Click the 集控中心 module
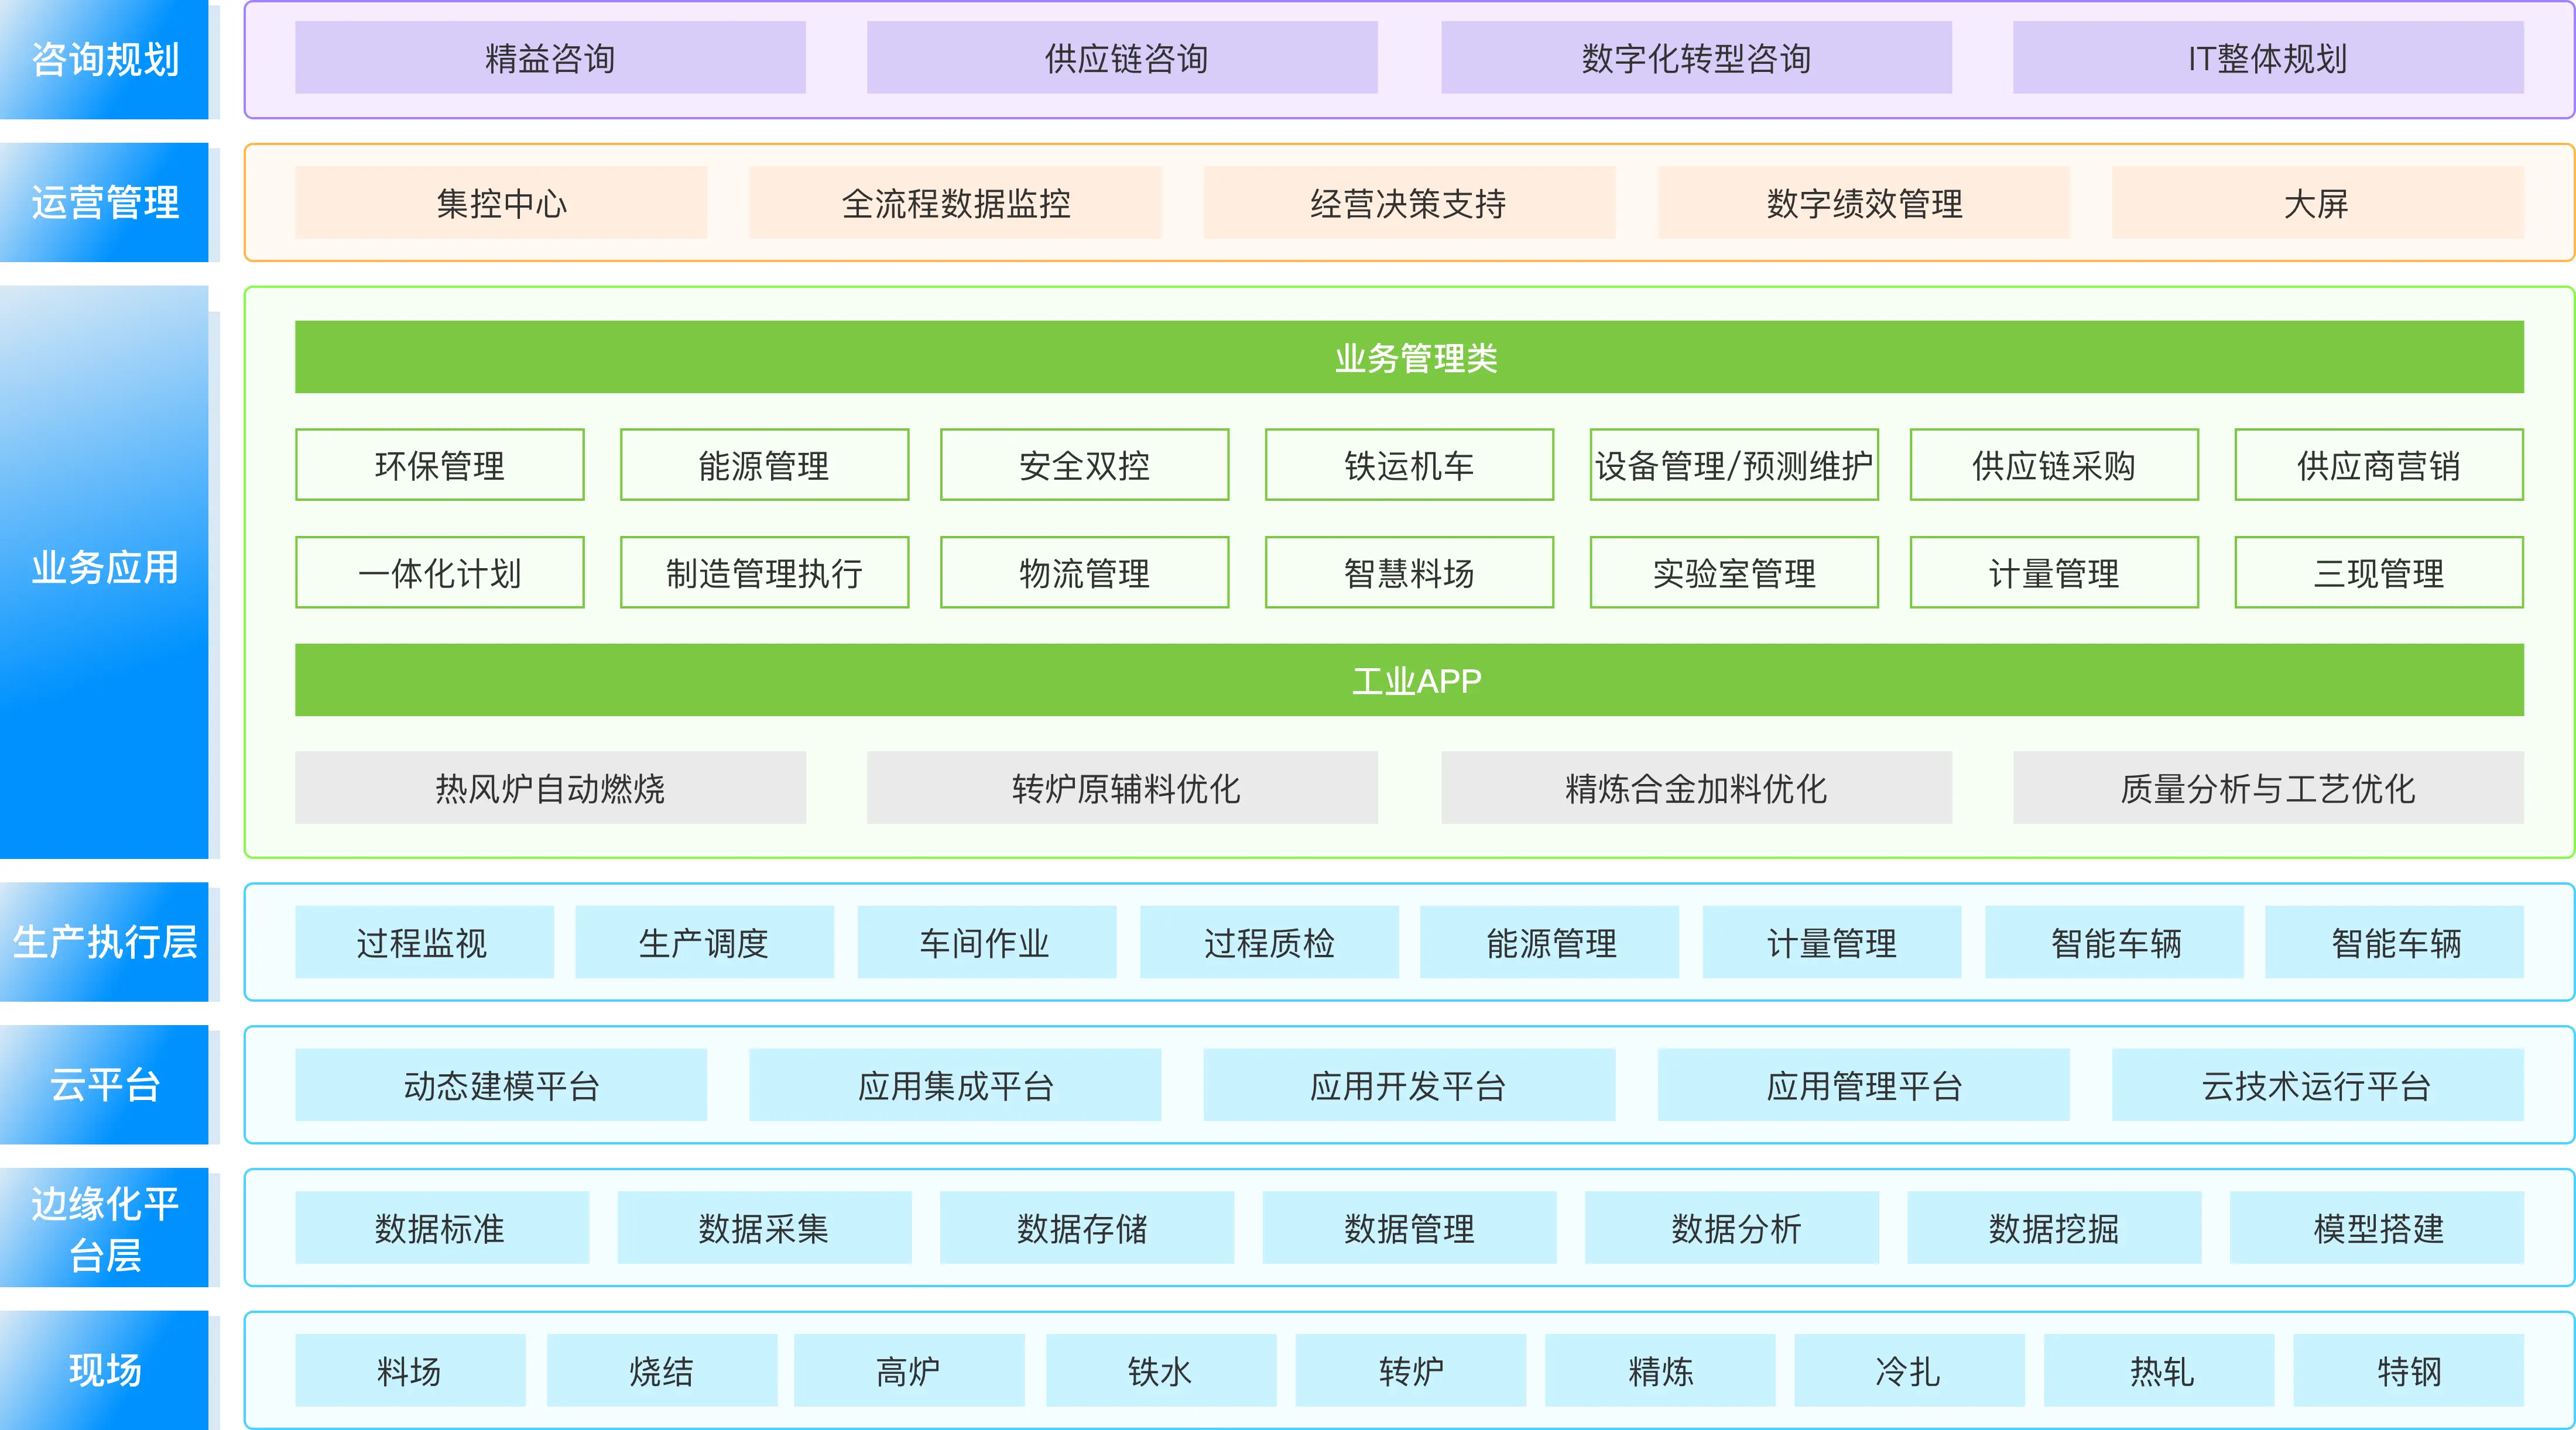The image size is (2576, 1430). coord(501,203)
